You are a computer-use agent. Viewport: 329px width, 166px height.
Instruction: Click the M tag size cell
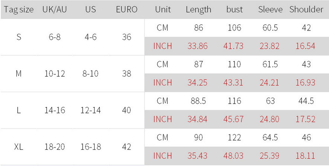pyautogui.click(x=19, y=74)
